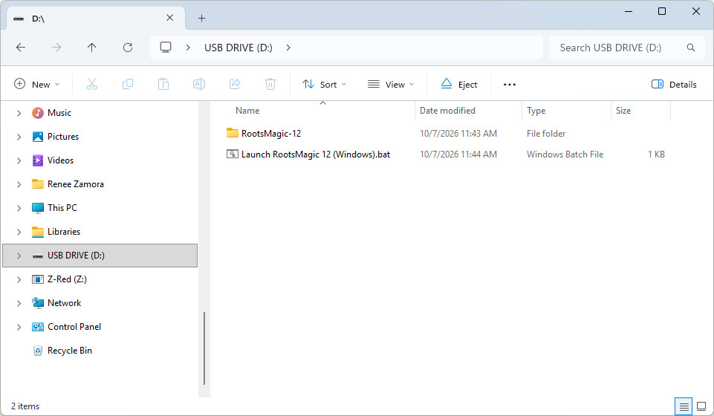The width and height of the screenshot is (714, 416).
Task: Switch to large thumbnails view icon in status bar
Action: (x=701, y=406)
